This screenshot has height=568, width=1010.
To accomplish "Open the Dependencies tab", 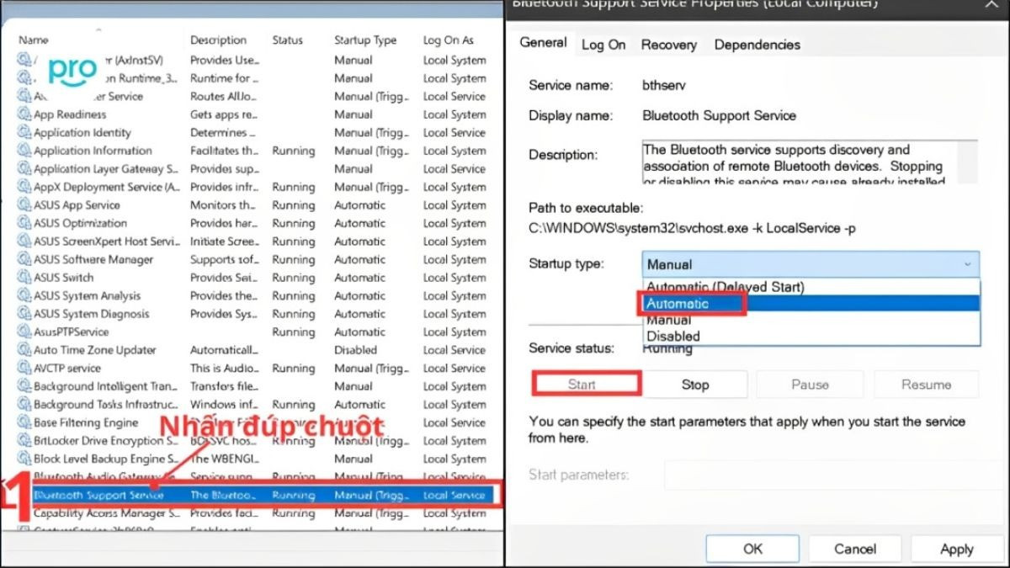I will 756,45.
